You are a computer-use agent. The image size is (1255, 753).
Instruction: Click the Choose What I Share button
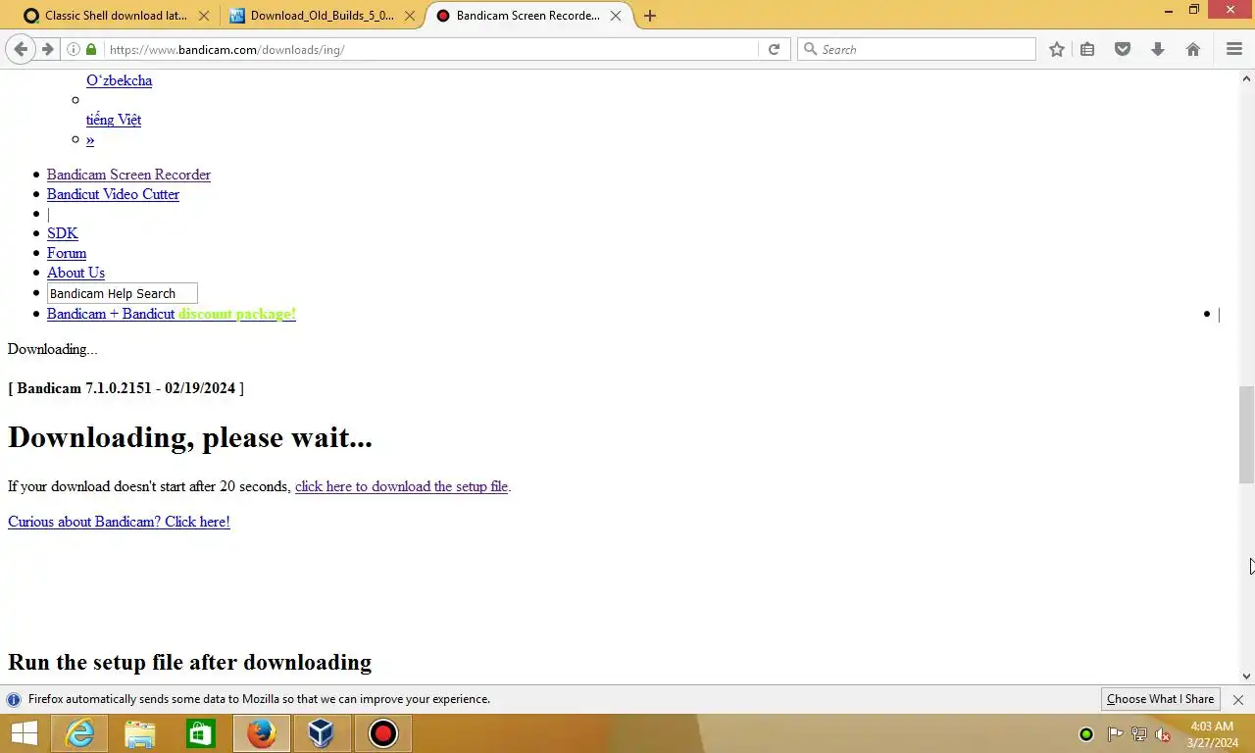(x=1161, y=699)
